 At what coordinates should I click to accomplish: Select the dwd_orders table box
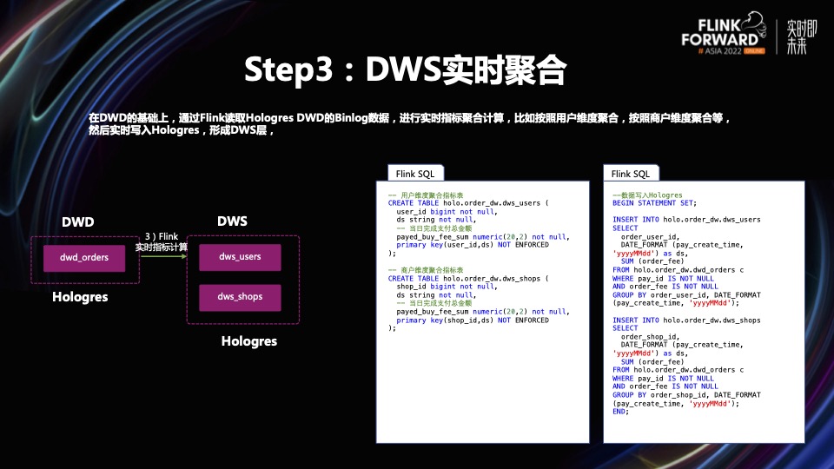point(84,258)
